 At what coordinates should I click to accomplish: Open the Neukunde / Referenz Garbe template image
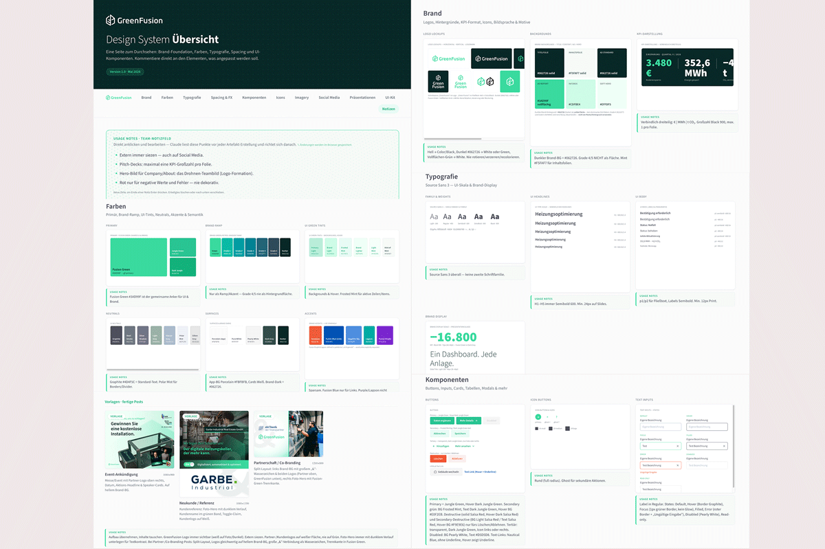[x=214, y=454]
